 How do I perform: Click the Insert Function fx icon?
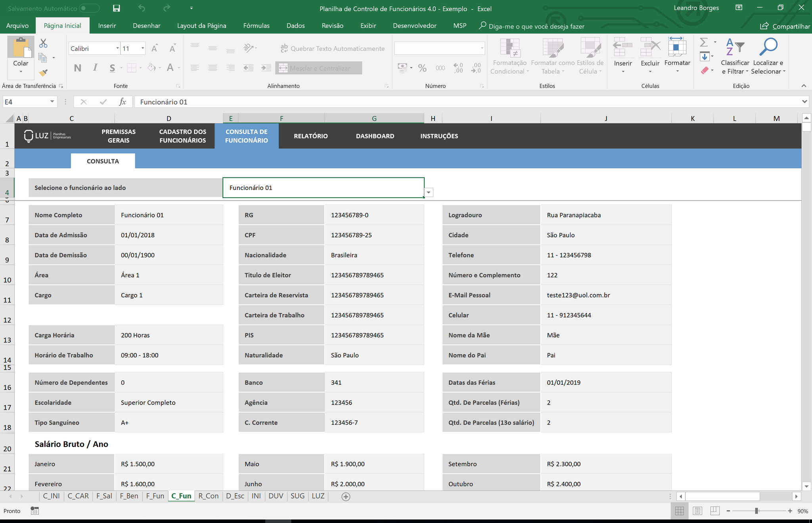[123, 102]
